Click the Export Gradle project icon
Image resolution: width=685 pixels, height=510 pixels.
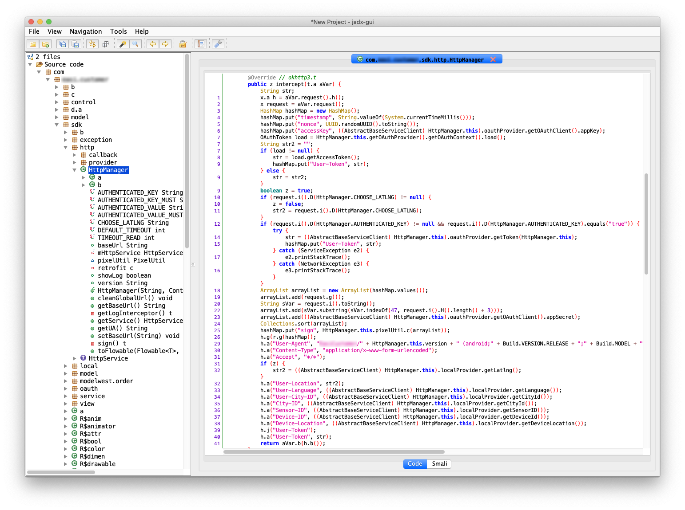(75, 44)
